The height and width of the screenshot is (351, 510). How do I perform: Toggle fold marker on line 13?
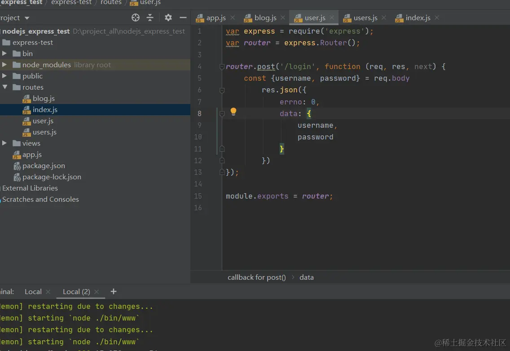point(222,172)
